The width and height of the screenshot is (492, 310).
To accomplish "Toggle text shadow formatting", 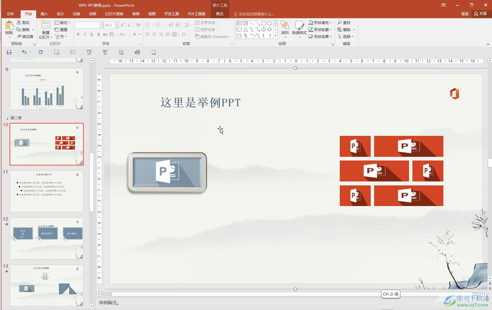I will (98, 34).
